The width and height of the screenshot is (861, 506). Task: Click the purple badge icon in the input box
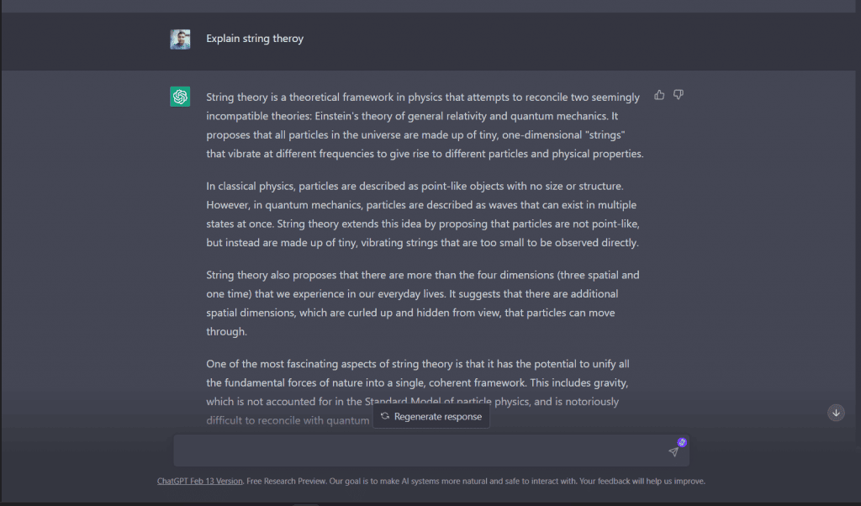[x=682, y=442]
